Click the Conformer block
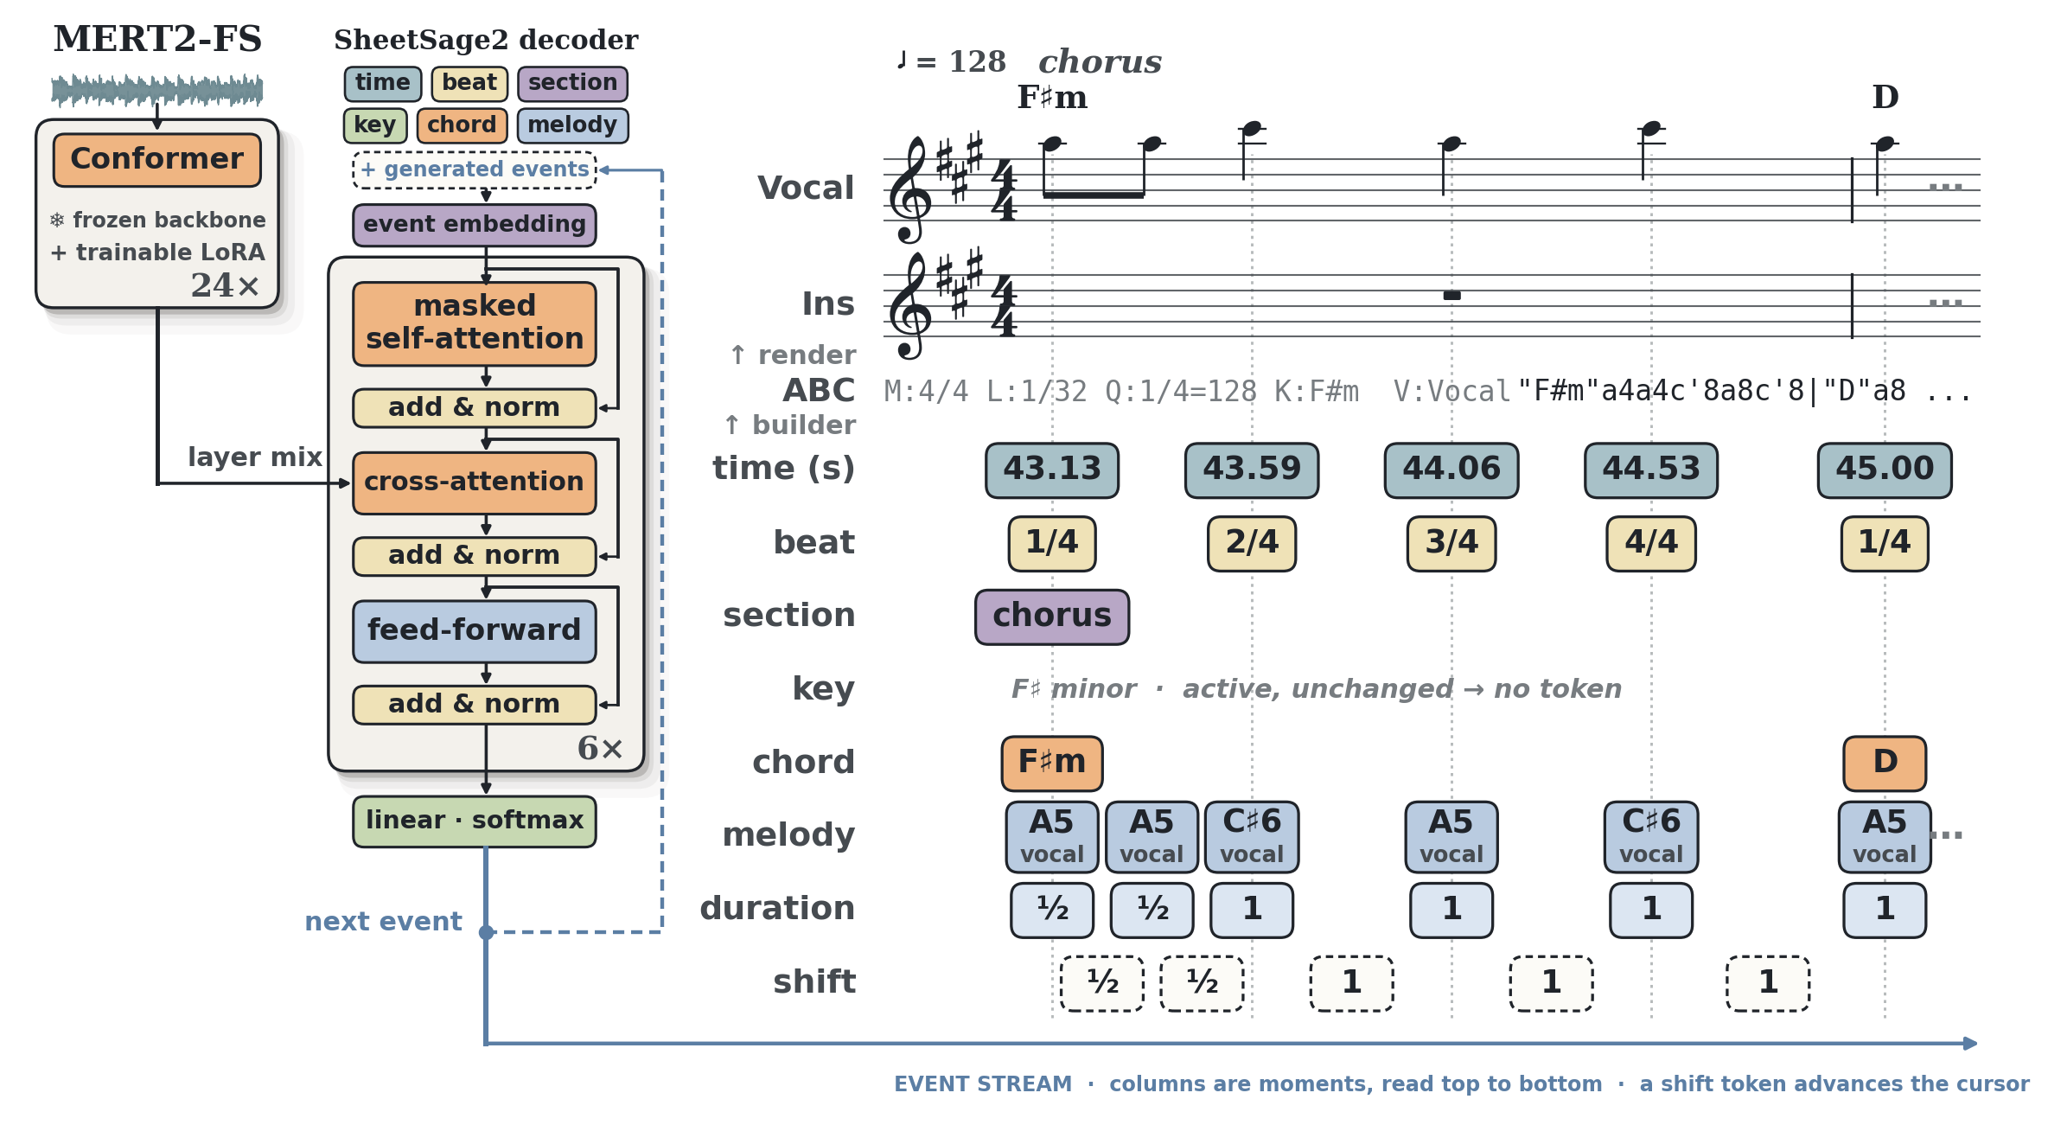Viewport: 2048px width, 1144px height. click(156, 160)
